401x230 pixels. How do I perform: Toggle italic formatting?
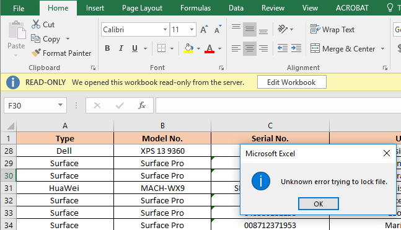[121, 48]
